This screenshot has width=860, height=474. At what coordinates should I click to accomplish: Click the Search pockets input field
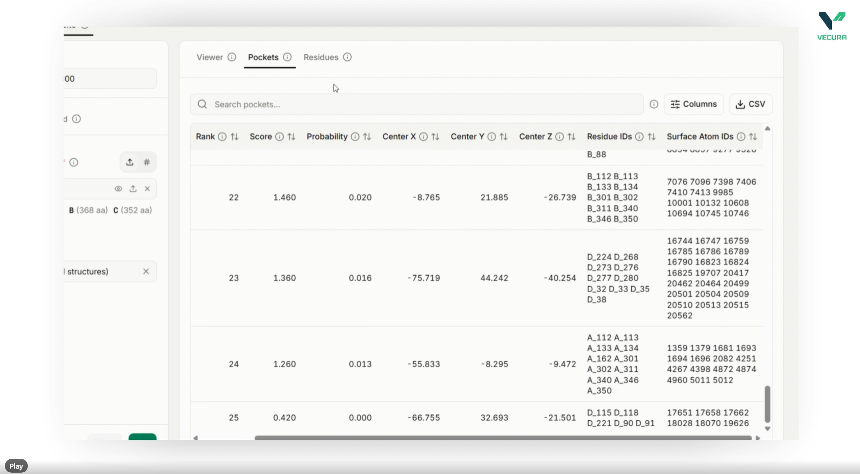417,104
